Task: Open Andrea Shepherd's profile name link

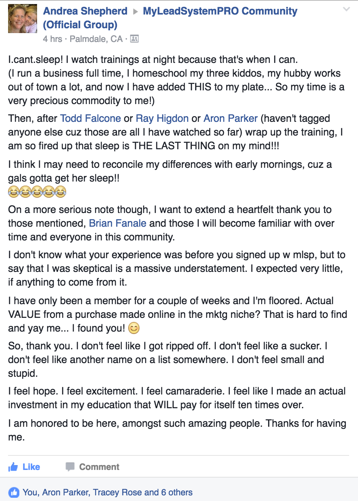Action: click(x=85, y=11)
